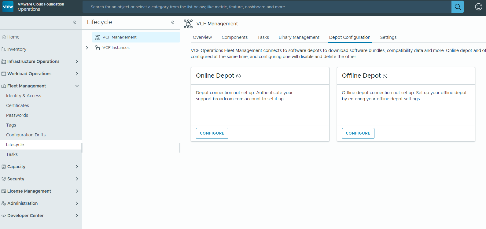Image resolution: width=486 pixels, height=229 pixels.
Task: Click the VMW logo icon
Action: coord(8,7)
